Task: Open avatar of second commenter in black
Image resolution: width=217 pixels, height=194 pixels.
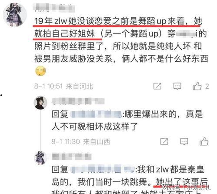Action: pos(40,103)
